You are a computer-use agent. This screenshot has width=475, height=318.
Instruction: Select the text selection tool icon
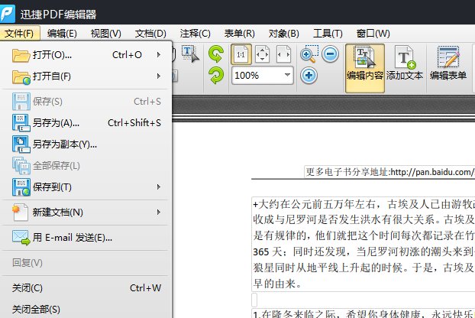(x=190, y=54)
